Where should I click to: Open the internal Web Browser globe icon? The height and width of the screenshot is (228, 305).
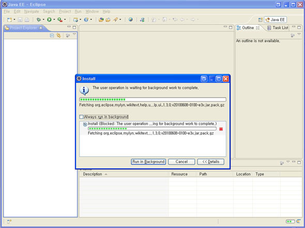pyautogui.click(x=131, y=20)
